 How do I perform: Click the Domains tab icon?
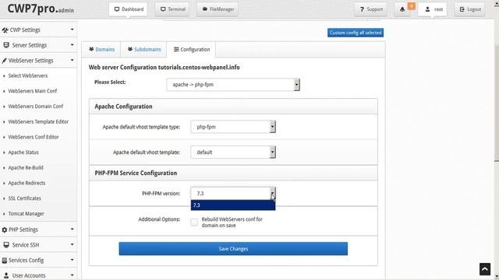[91, 49]
